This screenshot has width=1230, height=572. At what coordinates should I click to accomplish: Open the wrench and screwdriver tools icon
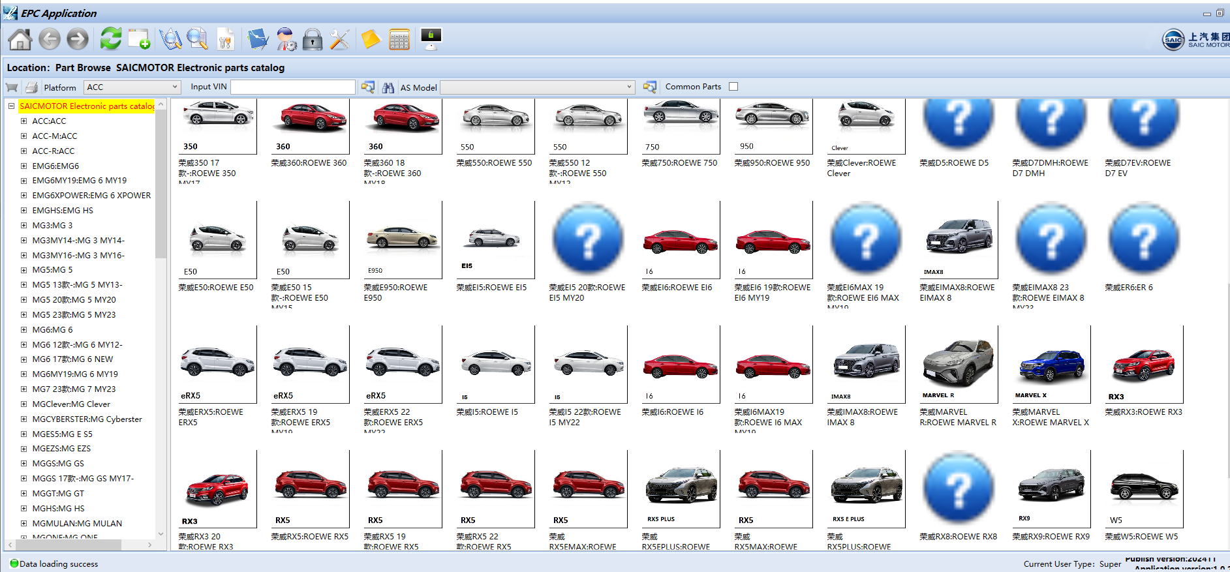(339, 40)
